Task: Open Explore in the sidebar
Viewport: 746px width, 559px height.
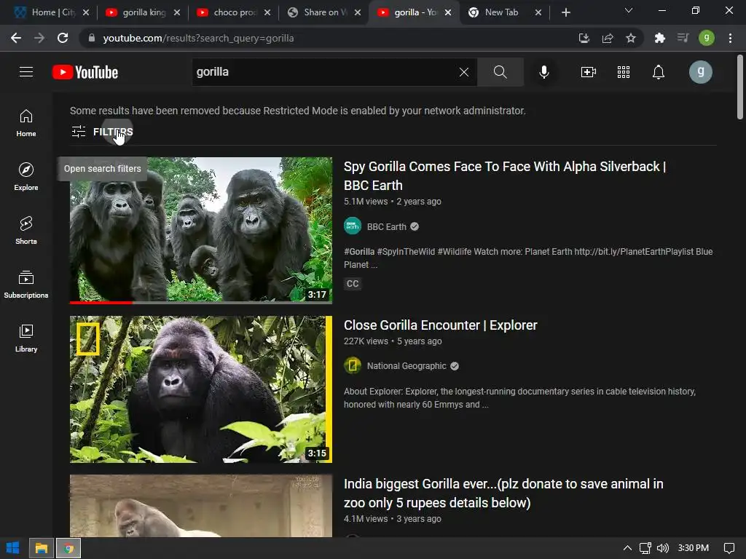Action: 26,177
